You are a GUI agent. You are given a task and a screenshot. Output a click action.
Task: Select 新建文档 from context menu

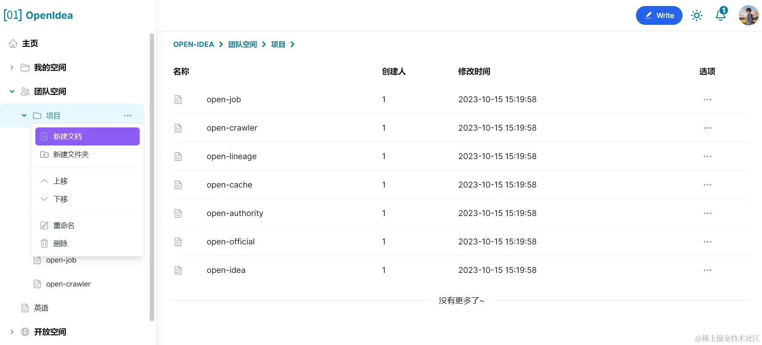point(88,136)
